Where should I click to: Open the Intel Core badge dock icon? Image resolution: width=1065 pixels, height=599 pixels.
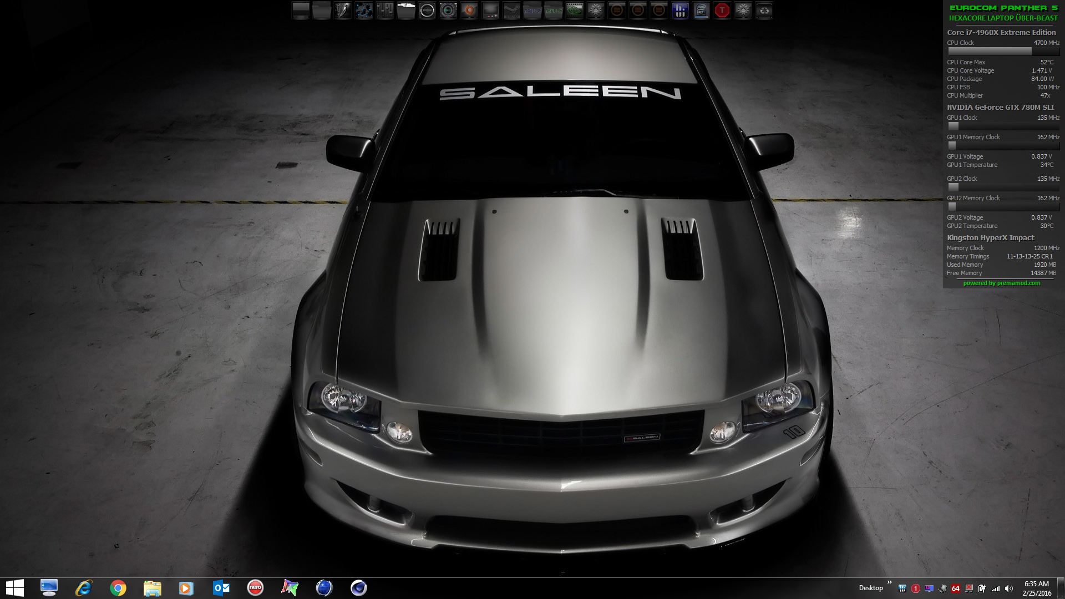click(701, 11)
